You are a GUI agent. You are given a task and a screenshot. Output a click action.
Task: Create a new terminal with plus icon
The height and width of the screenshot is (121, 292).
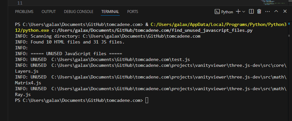point(238,11)
